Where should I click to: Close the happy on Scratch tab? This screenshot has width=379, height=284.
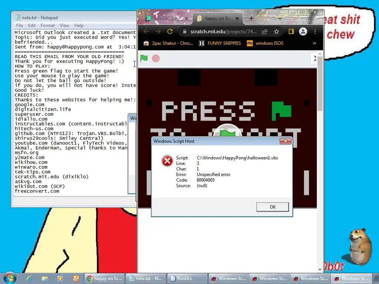237,18
